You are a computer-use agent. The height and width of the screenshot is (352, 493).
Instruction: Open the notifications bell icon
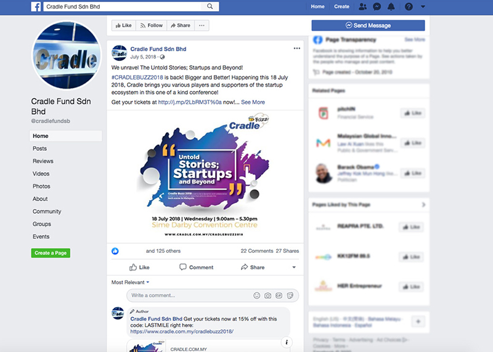click(391, 7)
